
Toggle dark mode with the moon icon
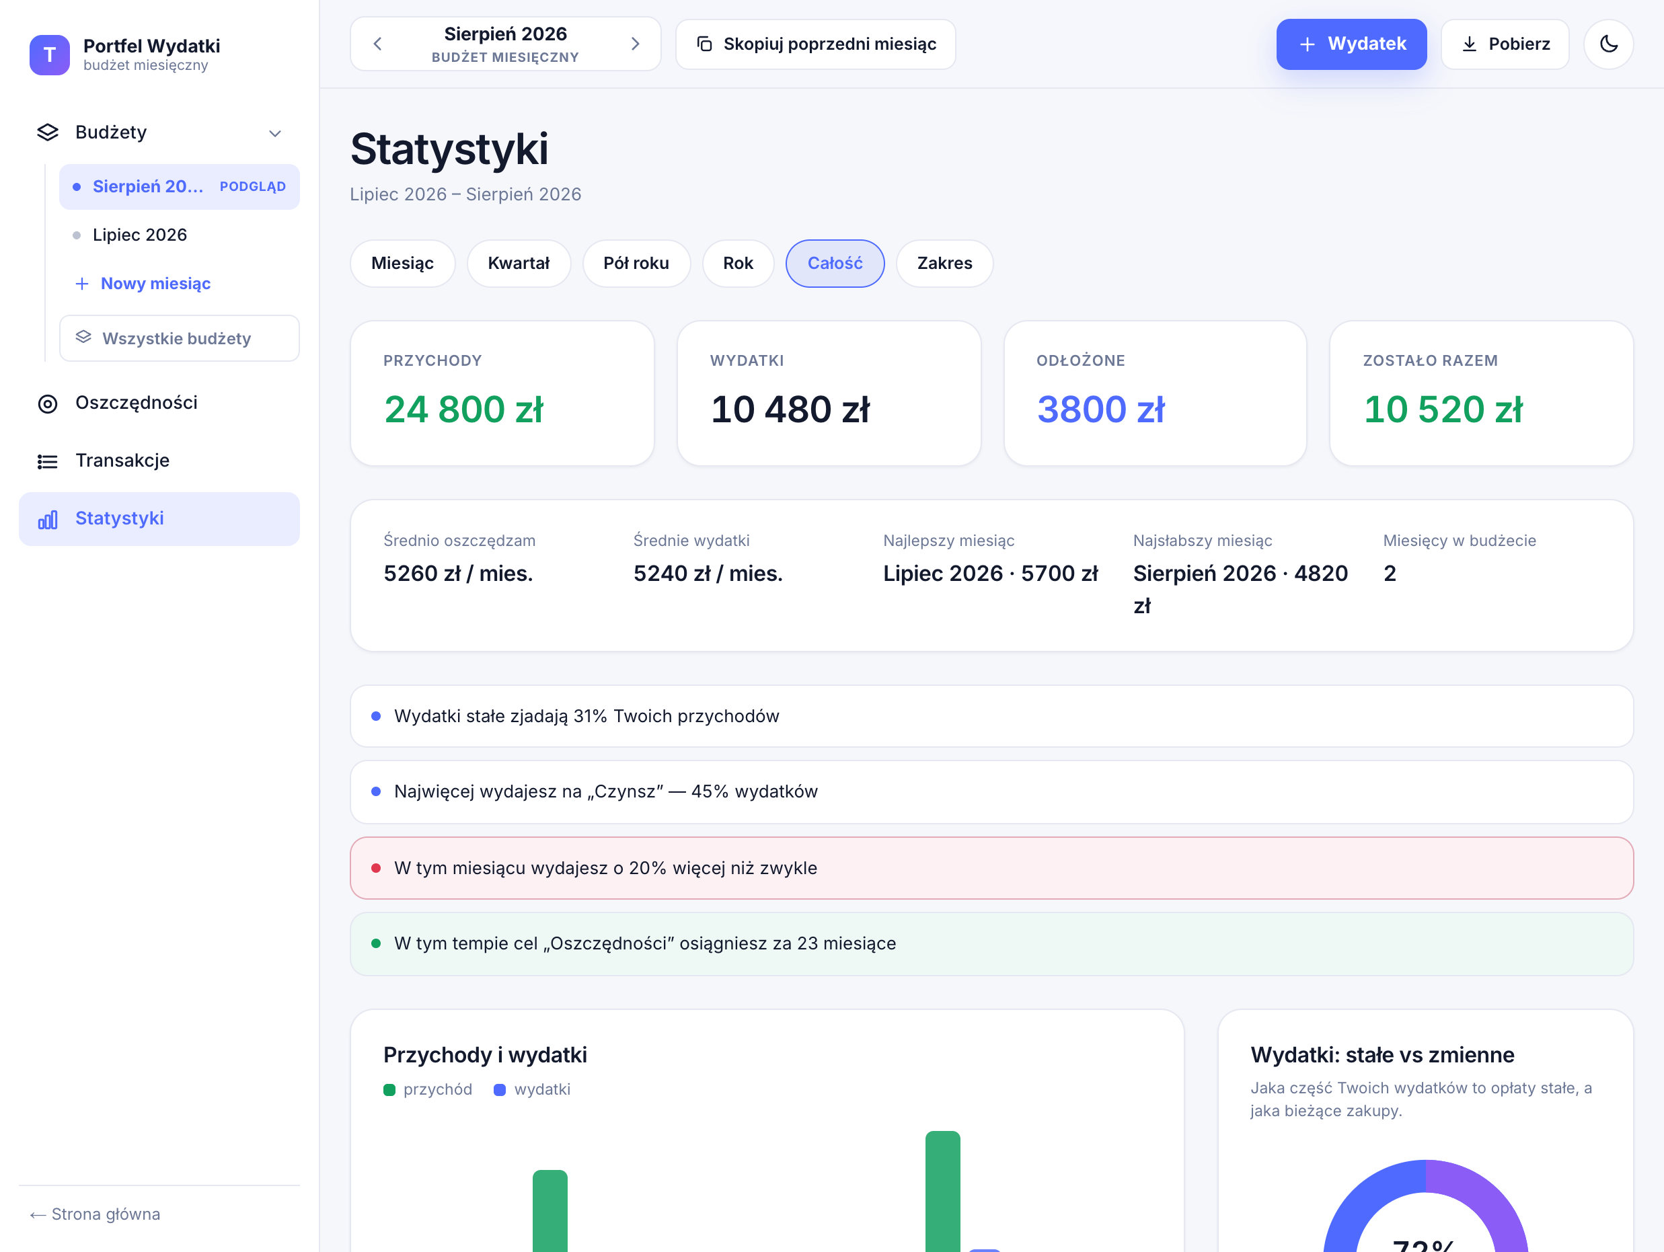pyautogui.click(x=1608, y=44)
